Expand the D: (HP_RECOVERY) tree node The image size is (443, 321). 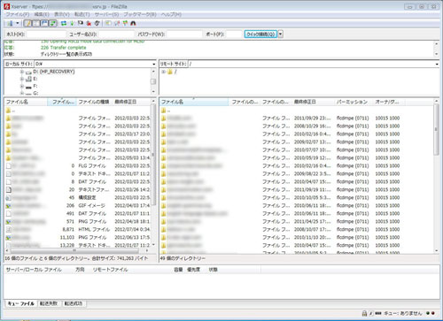pos(22,72)
